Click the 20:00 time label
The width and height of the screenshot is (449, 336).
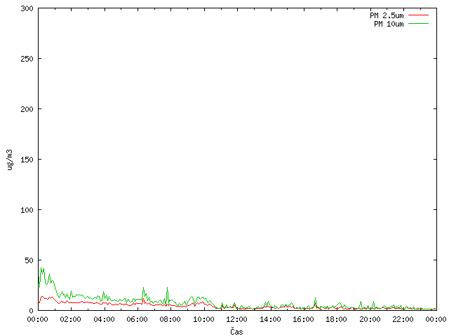370,319
